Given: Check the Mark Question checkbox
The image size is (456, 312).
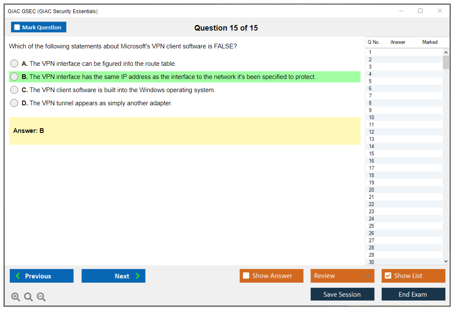Looking at the screenshot, I should tap(17, 28).
